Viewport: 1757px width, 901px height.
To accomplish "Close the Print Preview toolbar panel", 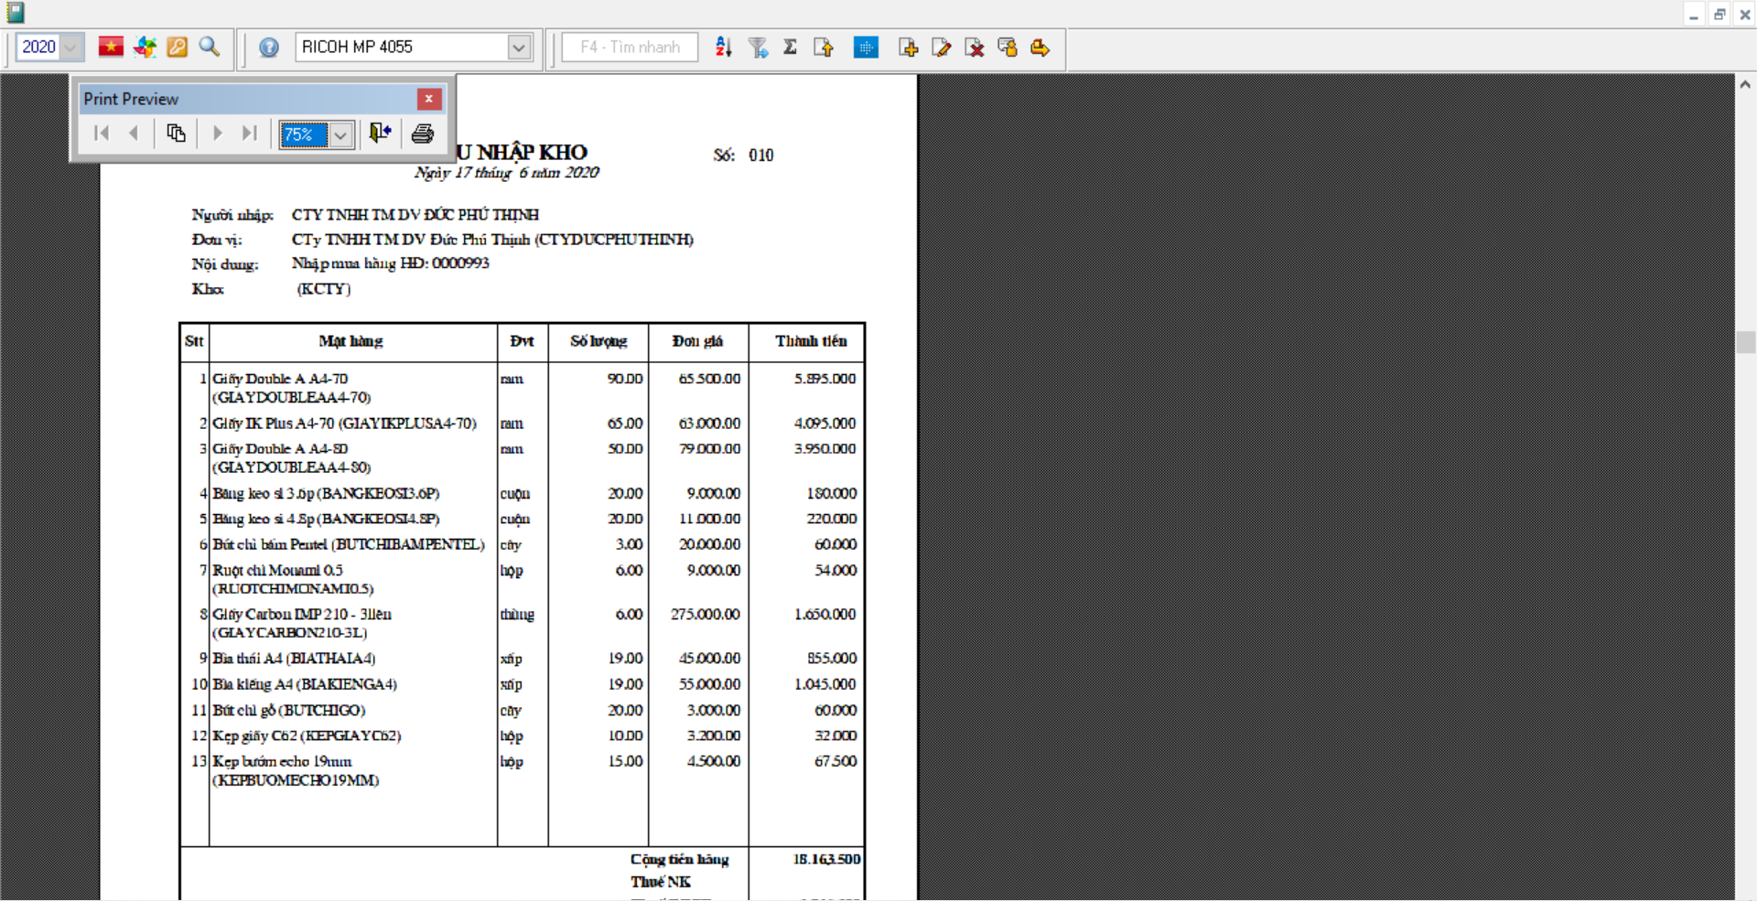I will click(428, 99).
